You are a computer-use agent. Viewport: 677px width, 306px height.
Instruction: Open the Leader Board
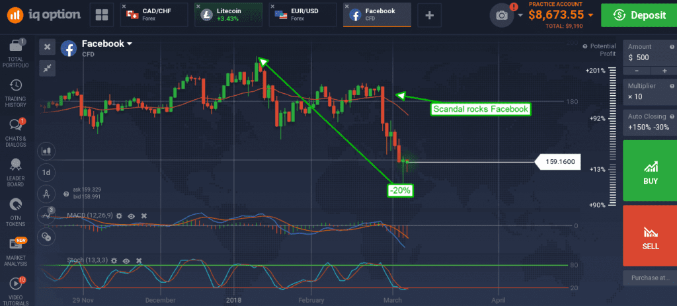[x=16, y=172]
